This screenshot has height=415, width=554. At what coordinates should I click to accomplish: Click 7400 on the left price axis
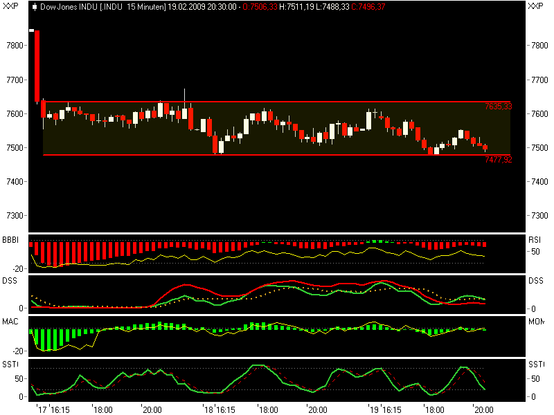coord(15,182)
